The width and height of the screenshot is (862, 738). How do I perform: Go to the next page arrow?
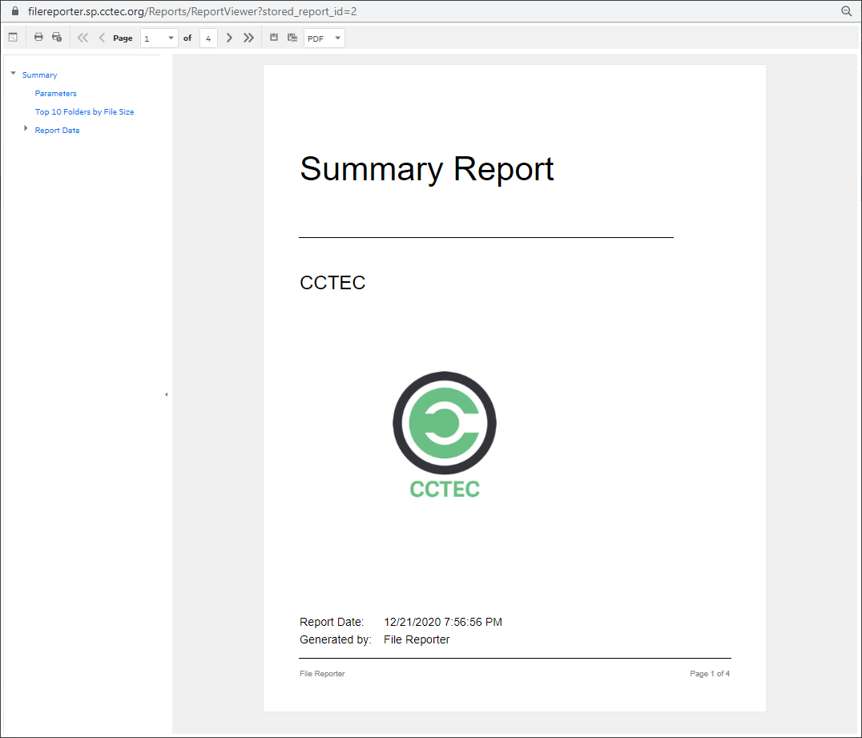pos(229,38)
